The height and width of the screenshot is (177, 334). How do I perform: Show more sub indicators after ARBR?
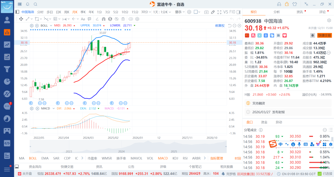205,158
